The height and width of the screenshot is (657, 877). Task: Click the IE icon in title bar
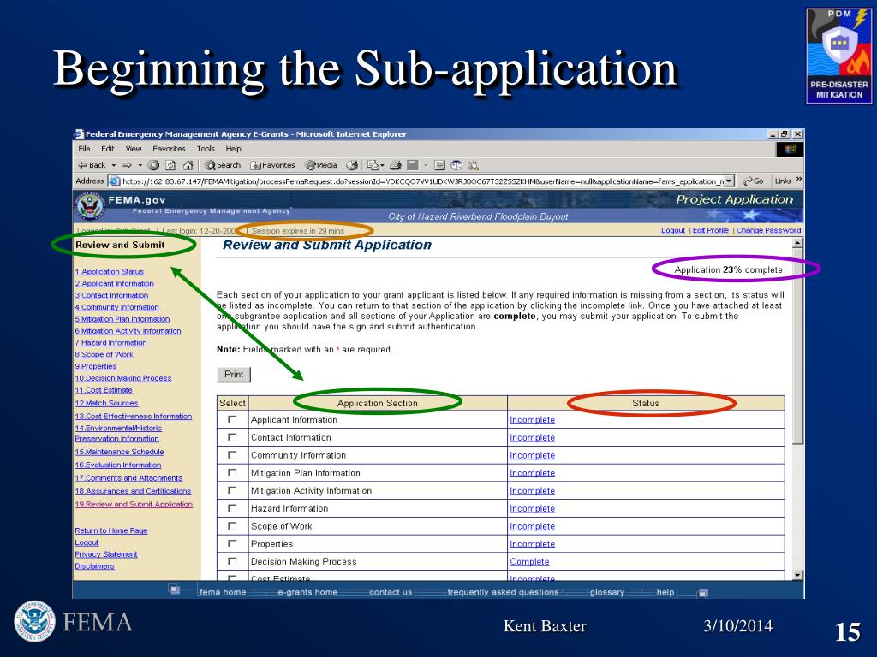[78, 134]
